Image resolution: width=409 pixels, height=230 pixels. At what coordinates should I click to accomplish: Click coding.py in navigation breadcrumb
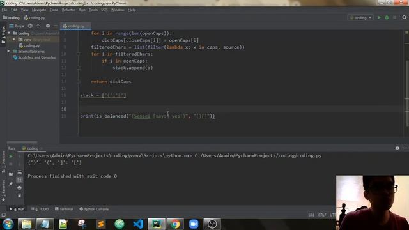(x=35, y=17)
